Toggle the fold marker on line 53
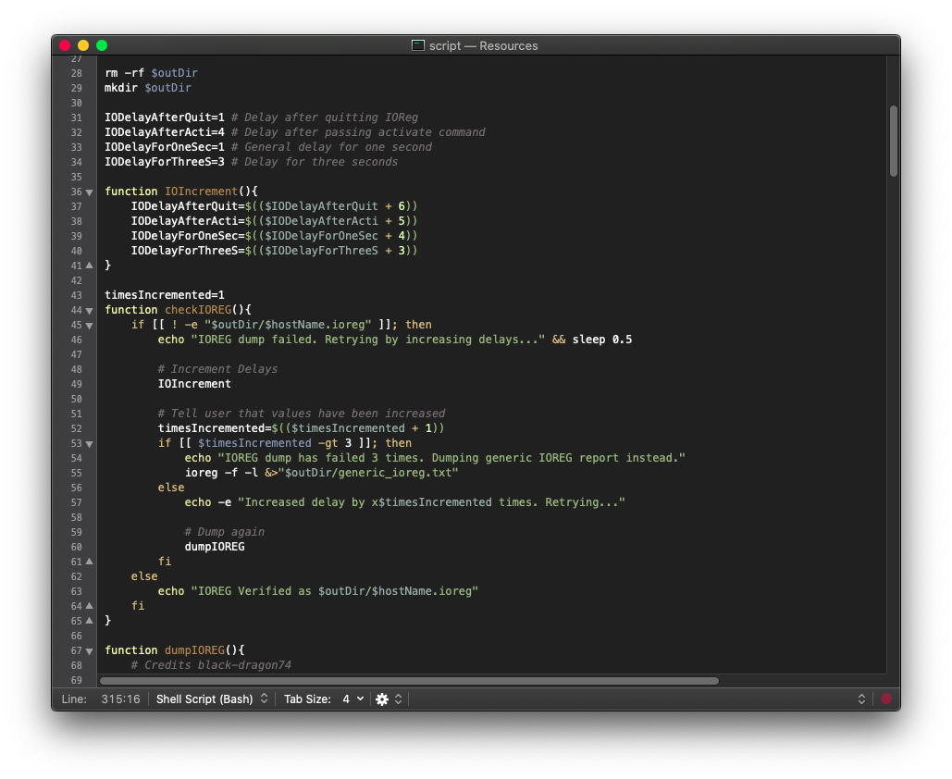The image size is (952, 779). (x=89, y=444)
